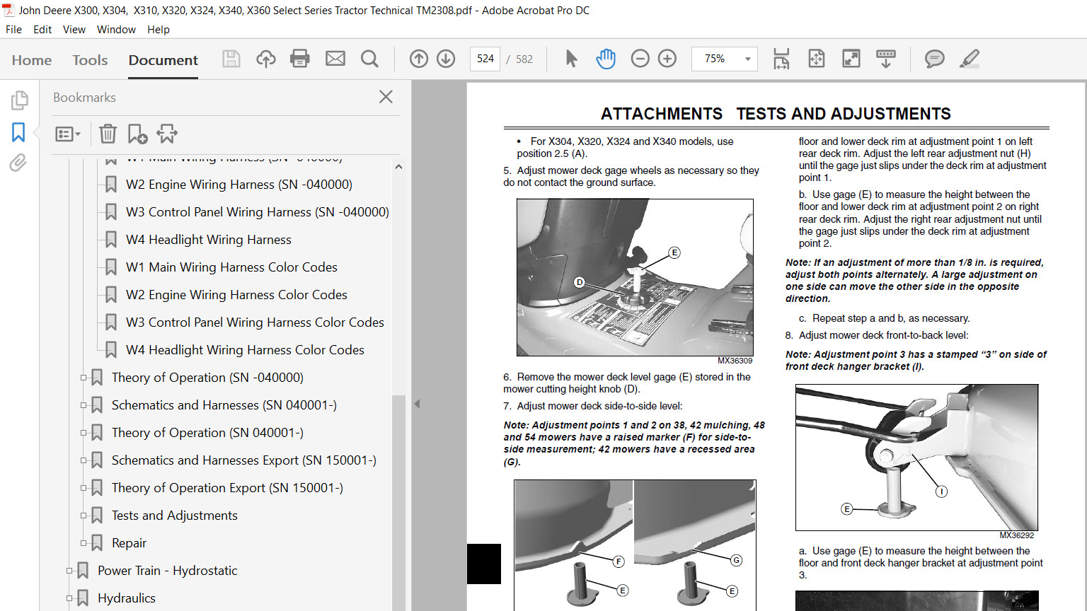Select the Tests and Adjustments bookmark label
The height and width of the screenshot is (611, 1087).
click(175, 516)
